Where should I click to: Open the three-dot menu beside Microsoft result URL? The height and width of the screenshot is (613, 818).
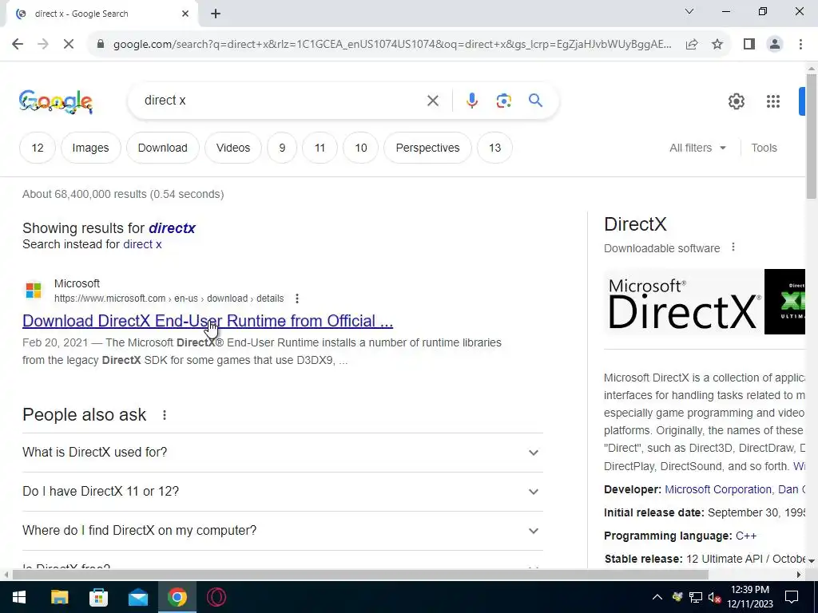297,299
